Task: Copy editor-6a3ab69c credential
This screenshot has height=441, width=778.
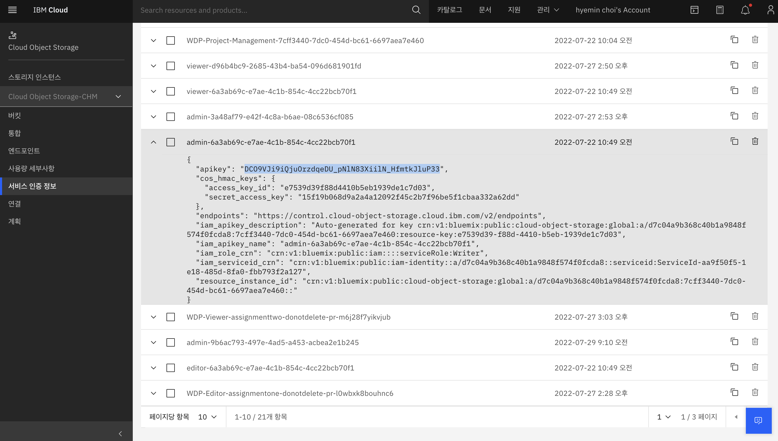Action: [x=734, y=367]
